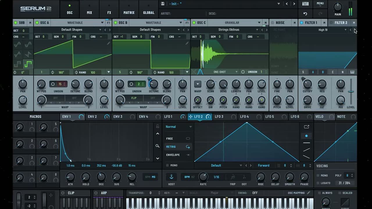Open the MENU button
Image resolution: width=372 pixels, height=209 pixels.
tap(320, 3)
